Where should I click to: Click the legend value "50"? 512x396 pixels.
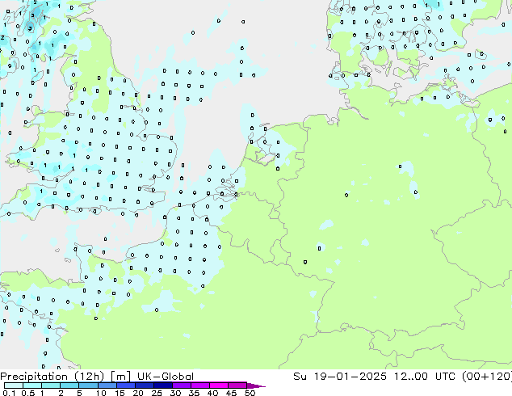[x=250, y=393]
